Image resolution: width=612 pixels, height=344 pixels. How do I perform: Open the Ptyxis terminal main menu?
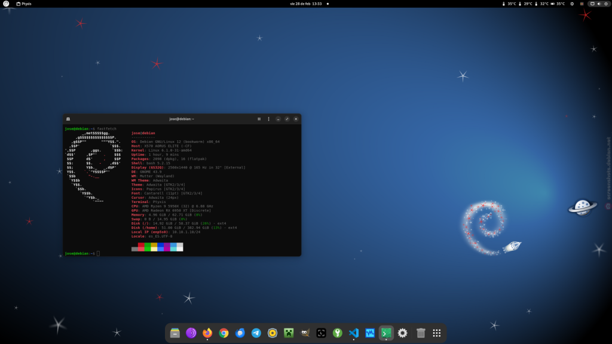click(268, 119)
